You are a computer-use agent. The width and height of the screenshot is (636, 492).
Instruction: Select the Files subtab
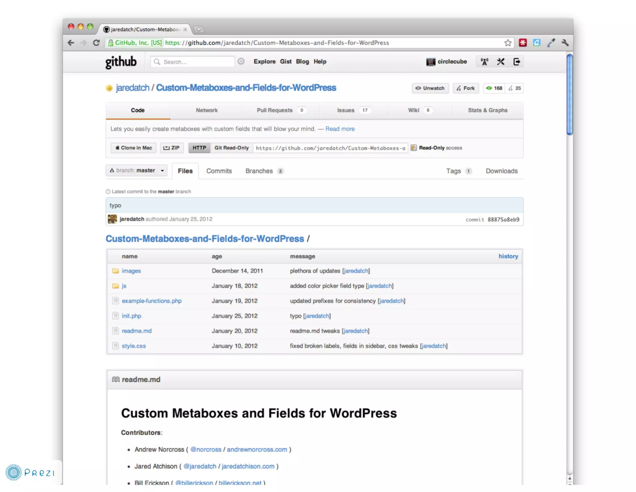tap(185, 171)
